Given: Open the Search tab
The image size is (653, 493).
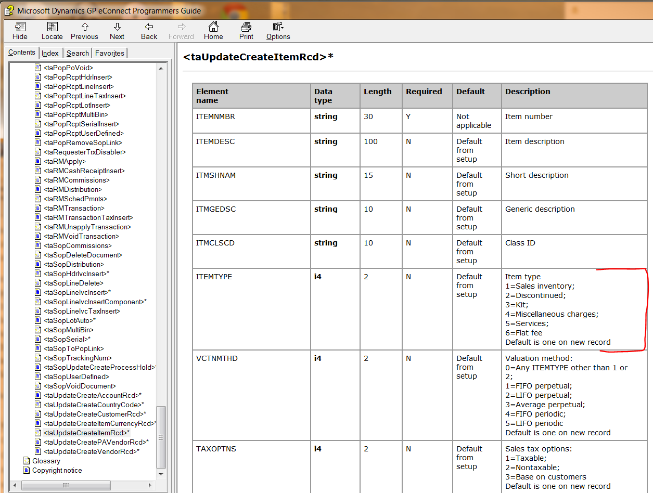Looking at the screenshot, I should 78,53.
